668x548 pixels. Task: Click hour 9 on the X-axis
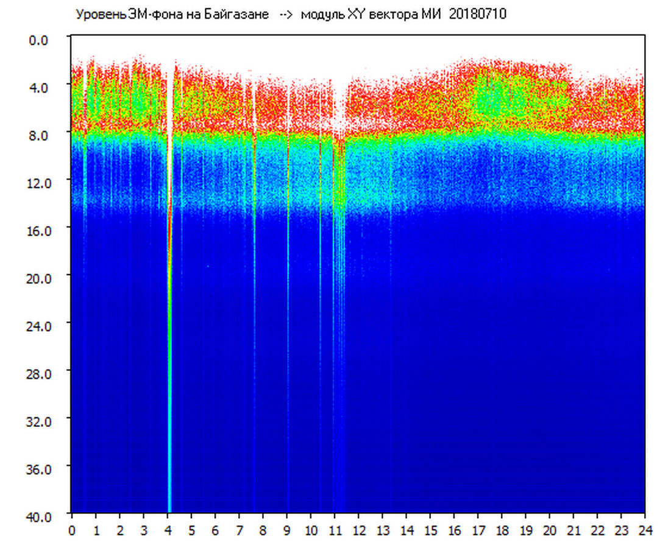click(287, 530)
